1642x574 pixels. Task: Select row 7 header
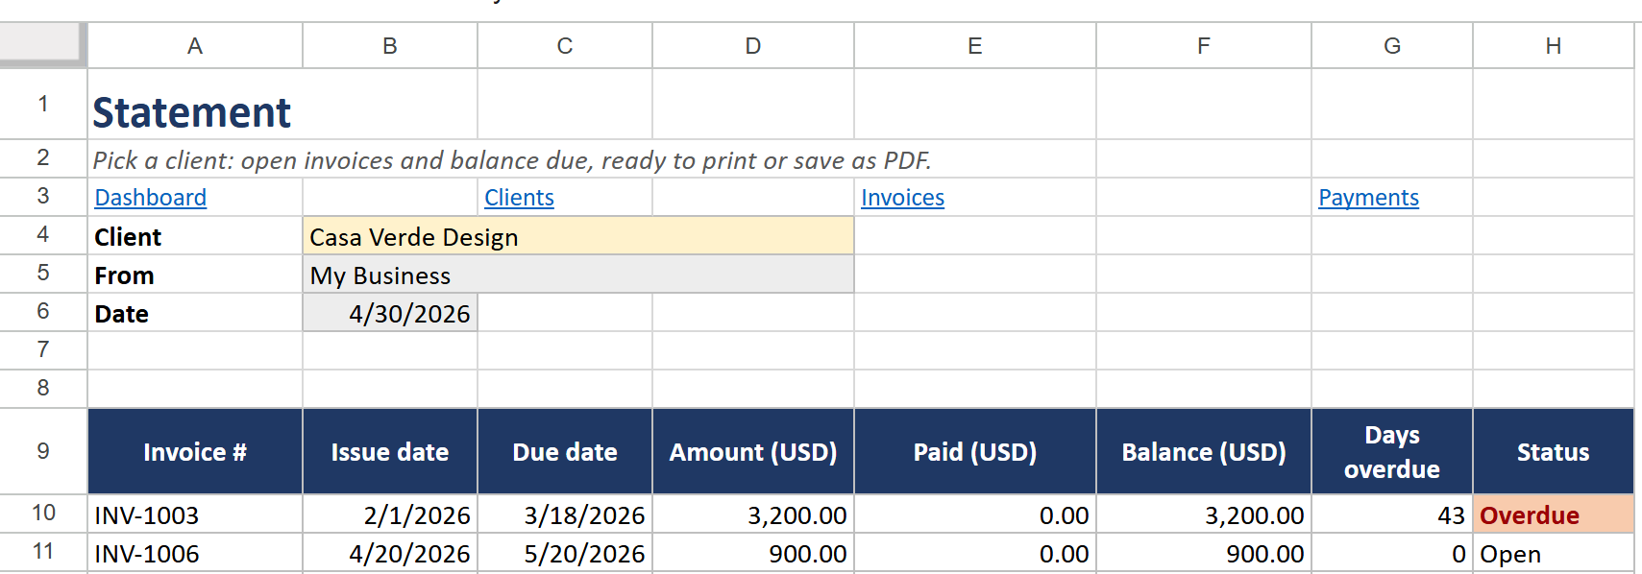click(x=43, y=350)
